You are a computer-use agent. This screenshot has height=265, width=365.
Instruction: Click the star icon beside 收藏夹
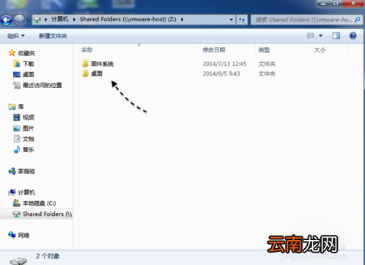click(12, 53)
